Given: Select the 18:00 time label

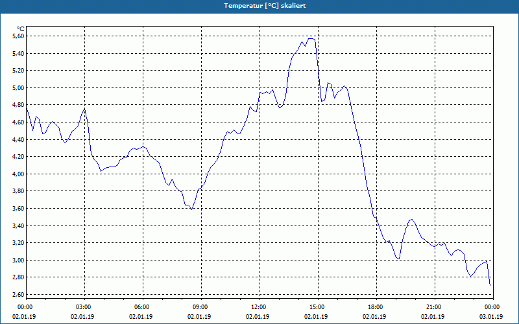Looking at the screenshot, I should click(377, 307).
